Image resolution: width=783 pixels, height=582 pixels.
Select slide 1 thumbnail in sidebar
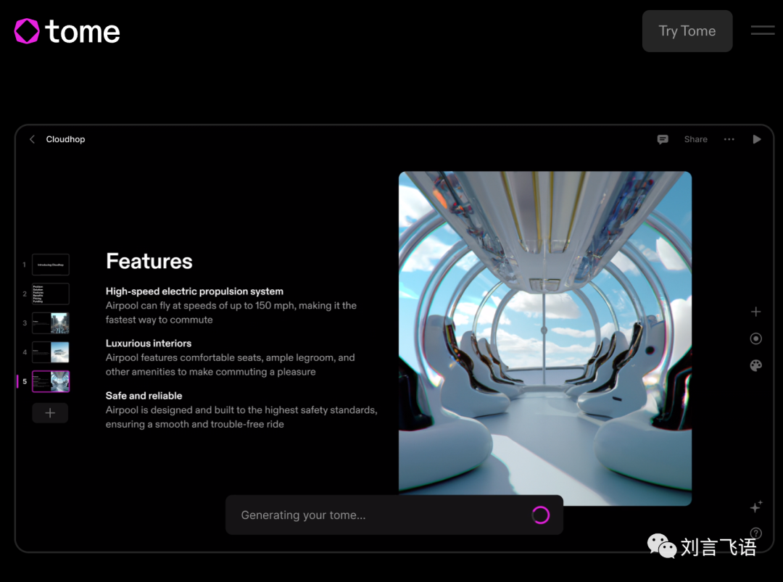click(51, 265)
